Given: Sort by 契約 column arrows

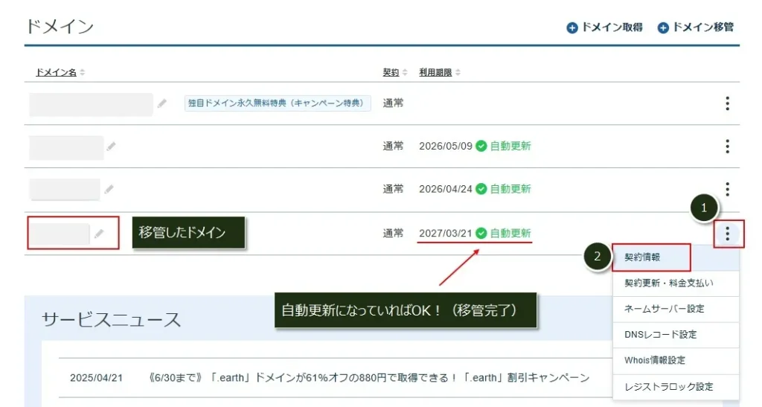Looking at the screenshot, I should (405, 72).
